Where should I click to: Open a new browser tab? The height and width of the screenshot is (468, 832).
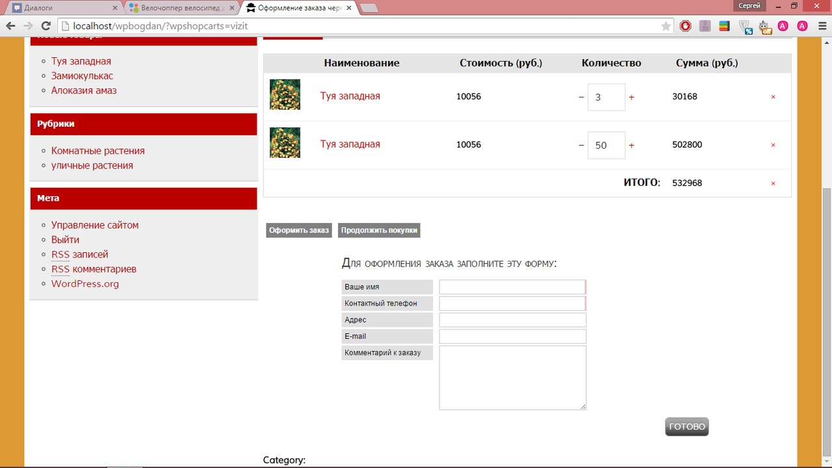369,8
